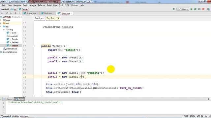Open the Build menu
The width and height of the screenshot is (211, 118).
click(49, 5)
